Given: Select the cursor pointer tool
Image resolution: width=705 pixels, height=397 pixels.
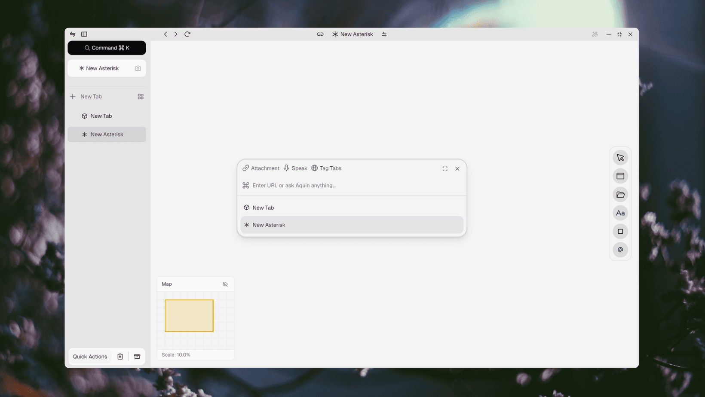Looking at the screenshot, I should tap(620, 158).
